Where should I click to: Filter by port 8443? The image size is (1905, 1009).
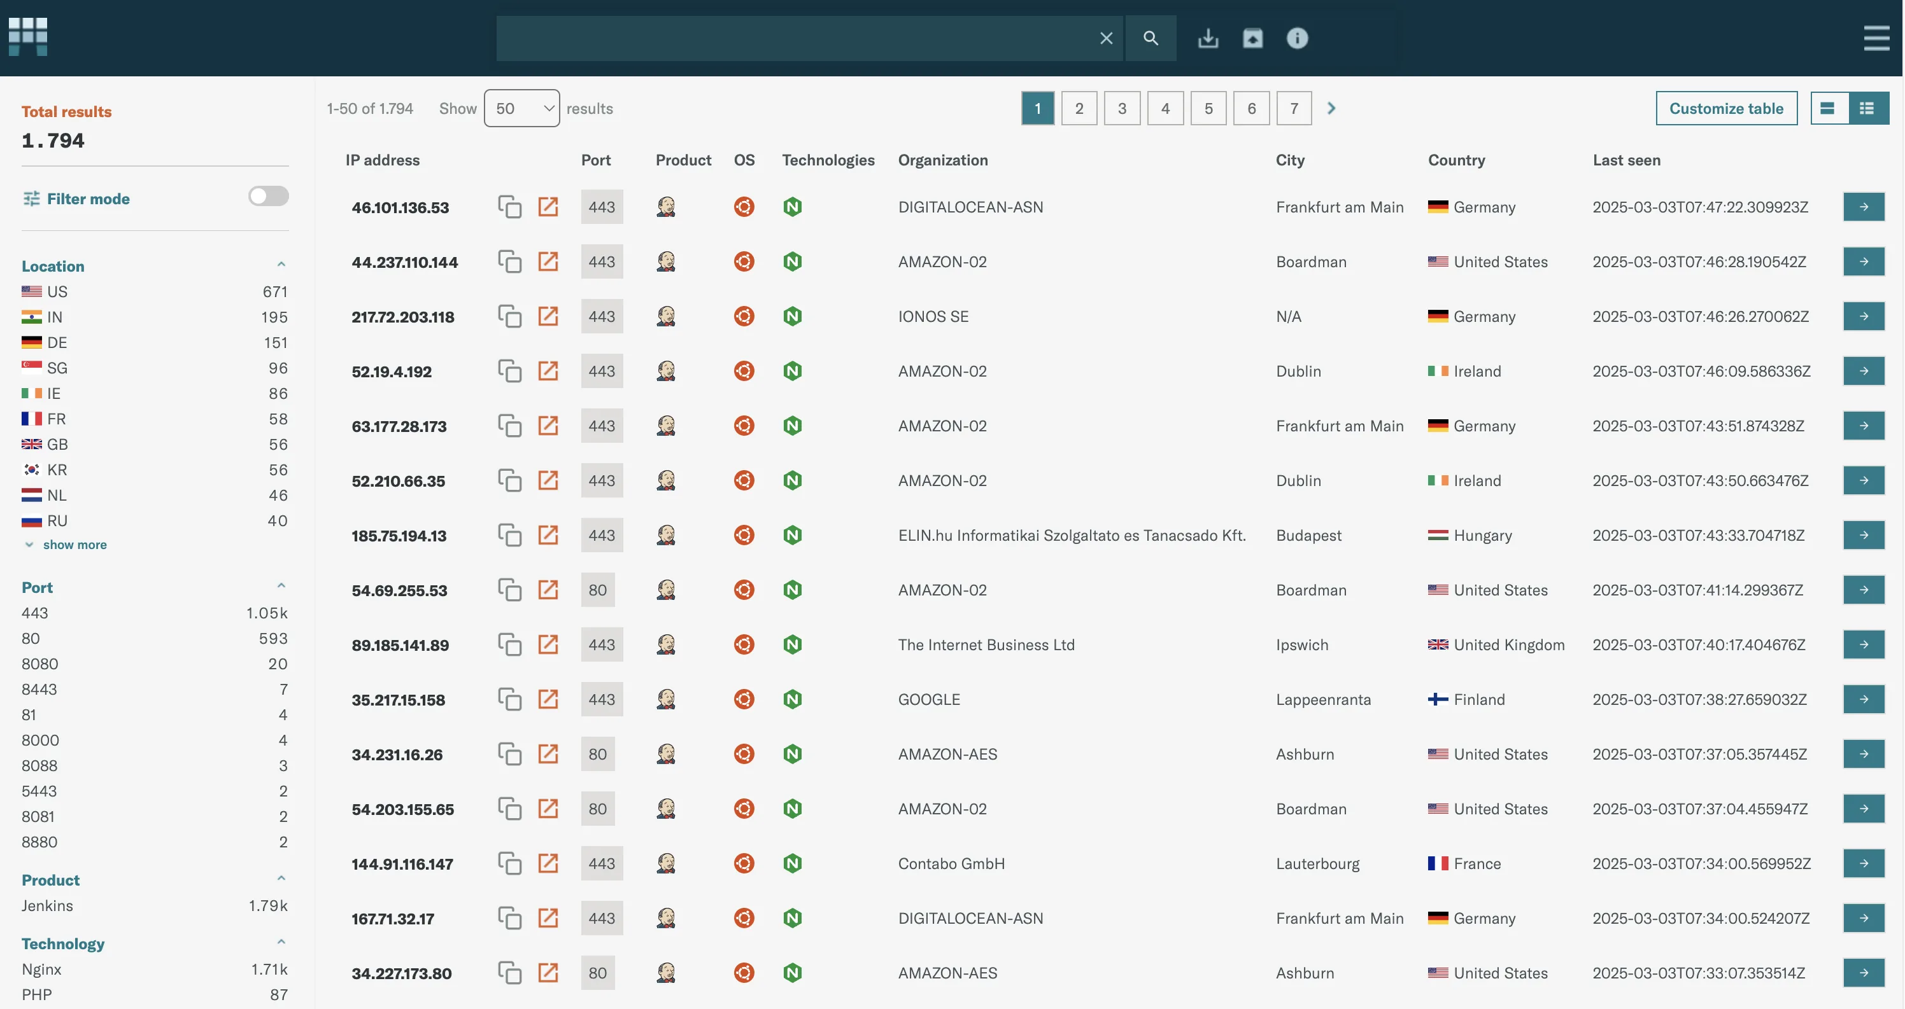tap(155, 690)
